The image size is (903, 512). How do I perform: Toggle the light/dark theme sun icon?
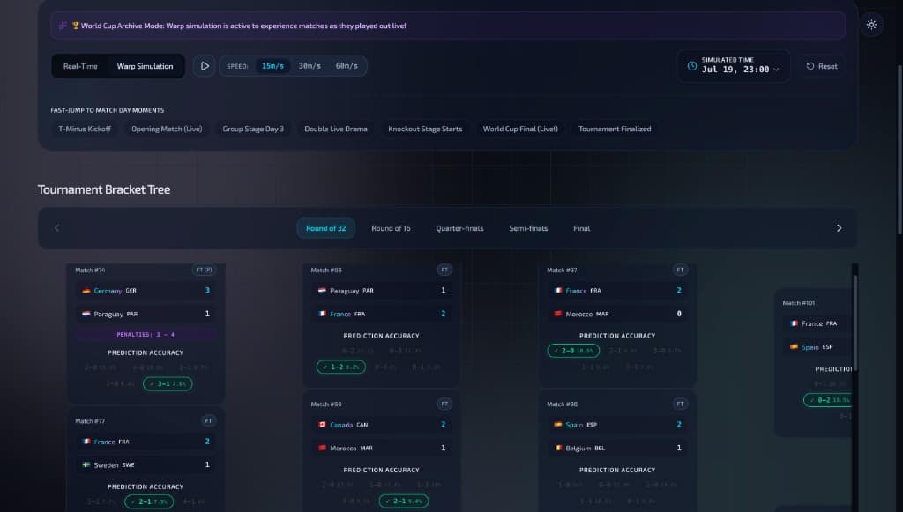click(871, 25)
